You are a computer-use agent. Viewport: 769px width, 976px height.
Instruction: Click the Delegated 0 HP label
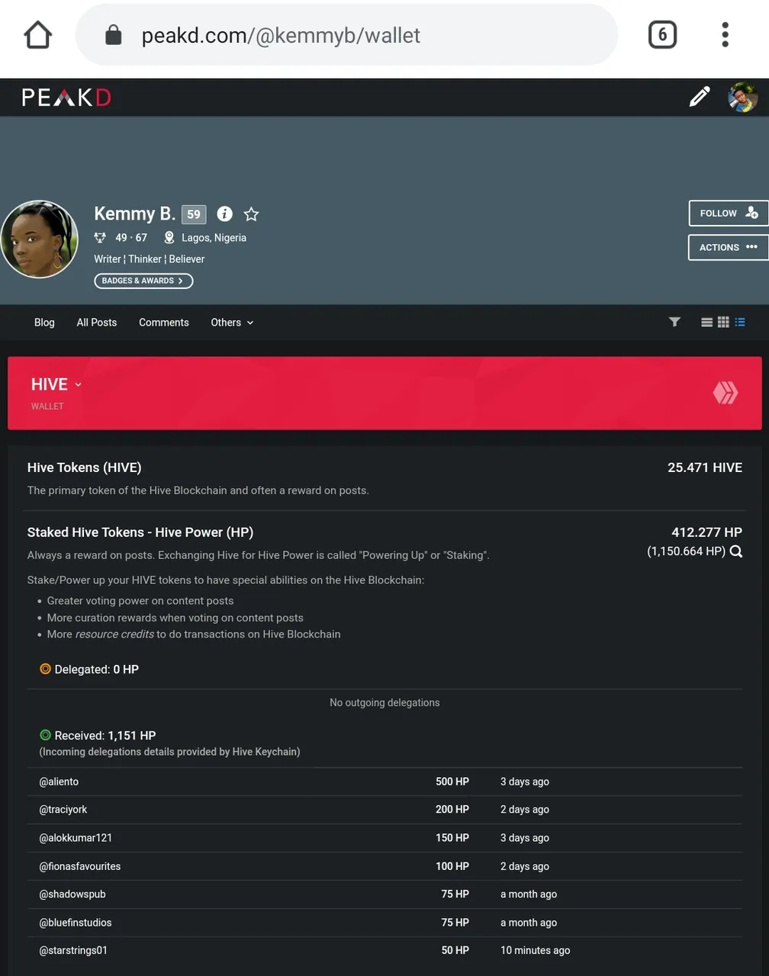(x=97, y=669)
